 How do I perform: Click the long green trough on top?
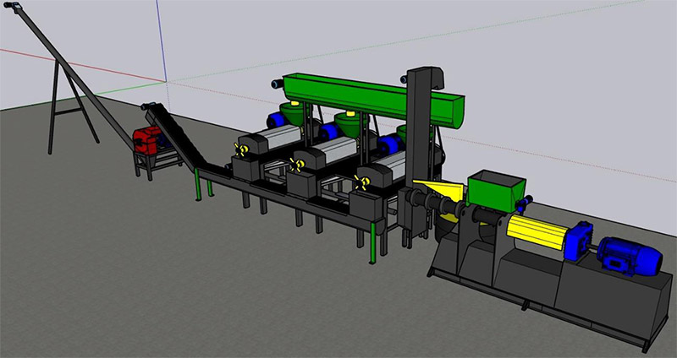pos(372,92)
